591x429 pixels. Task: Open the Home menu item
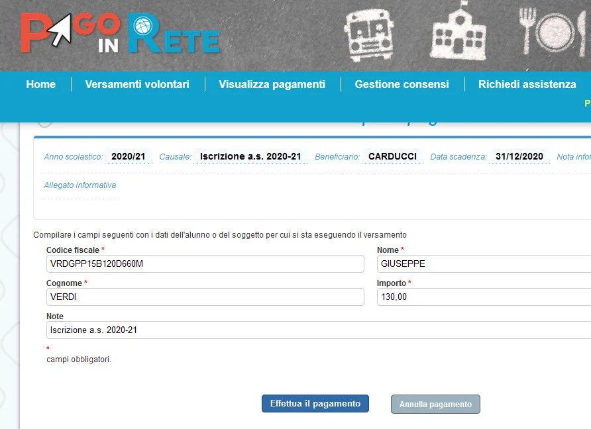click(41, 84)
